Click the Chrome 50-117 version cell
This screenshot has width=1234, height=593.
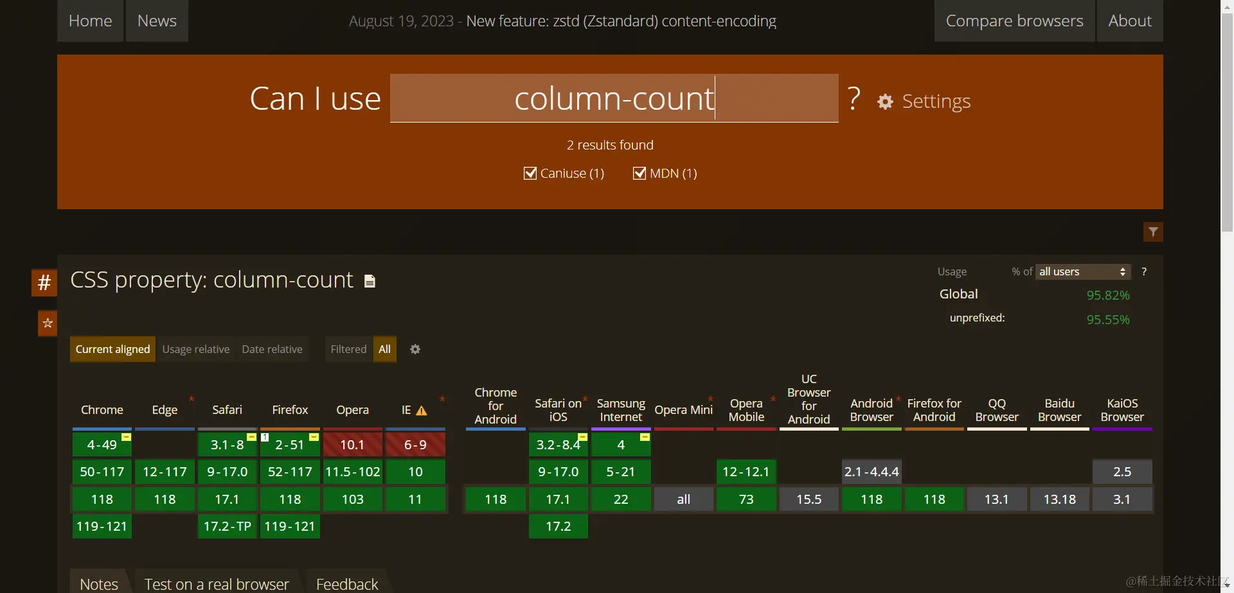(102, 472)
